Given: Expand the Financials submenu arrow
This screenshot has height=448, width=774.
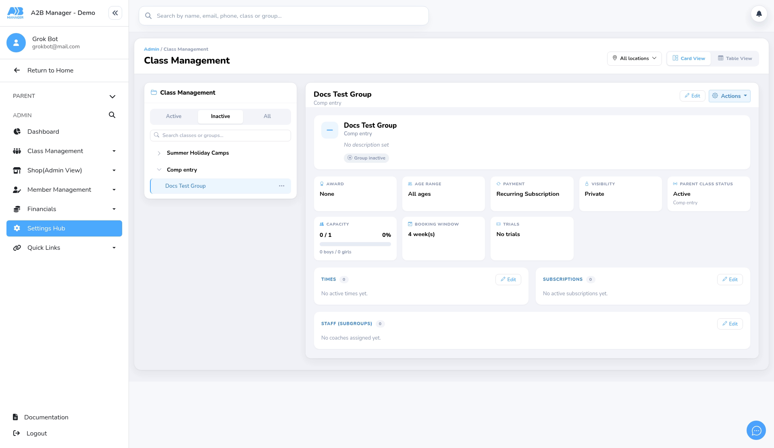Looking at the screenshot, I should click(114, 209).
